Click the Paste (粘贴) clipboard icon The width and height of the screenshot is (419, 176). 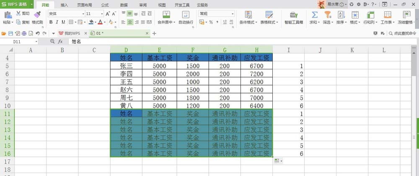tap(8, 15)
